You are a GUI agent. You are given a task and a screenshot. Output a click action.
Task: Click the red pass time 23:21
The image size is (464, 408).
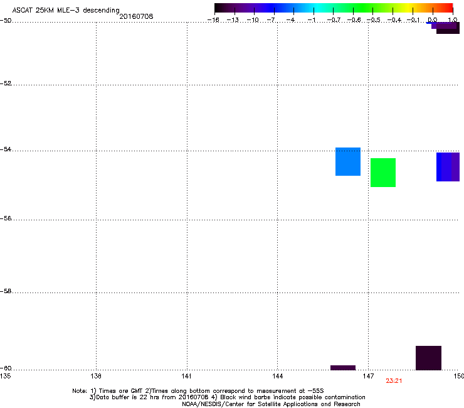[x=394, y=381]
